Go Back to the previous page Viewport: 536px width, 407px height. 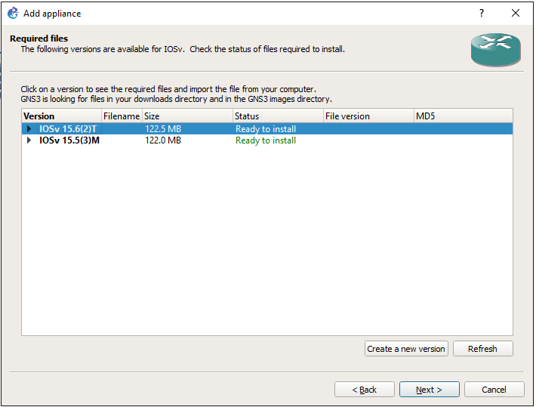(365, 390)
